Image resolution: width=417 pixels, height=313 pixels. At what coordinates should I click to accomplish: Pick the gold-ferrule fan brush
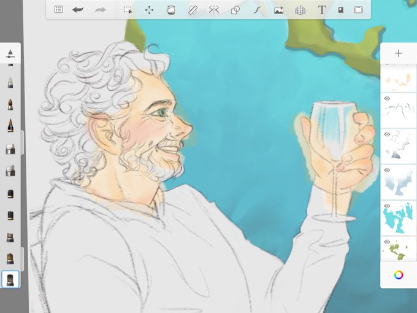click(10, 258)
